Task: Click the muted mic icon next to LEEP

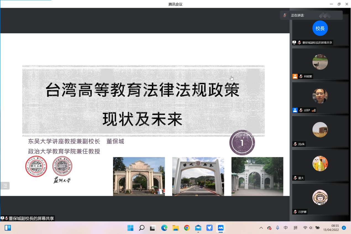Action: [301, 110]
